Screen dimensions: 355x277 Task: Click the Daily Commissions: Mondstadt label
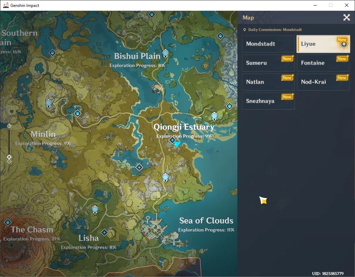[275, 30]
